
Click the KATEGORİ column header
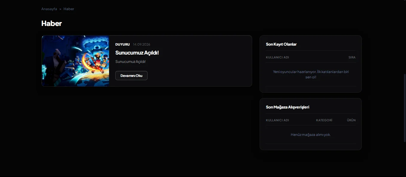(324, 120)
